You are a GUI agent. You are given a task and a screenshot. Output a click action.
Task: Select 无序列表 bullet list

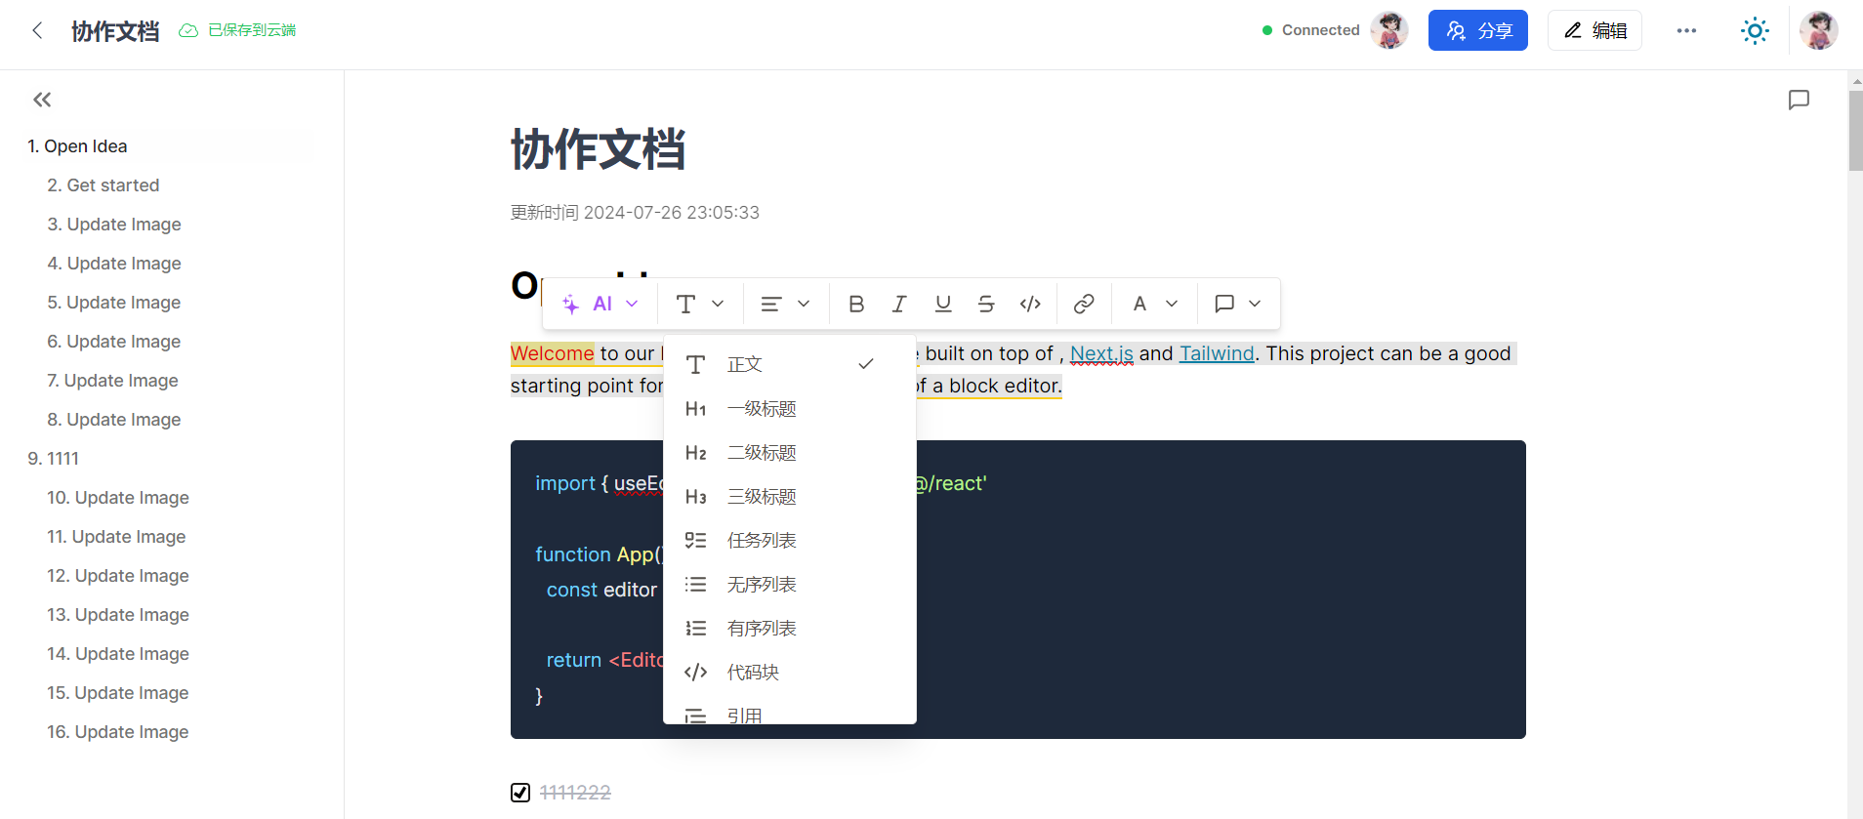click(x=789, y=585)
